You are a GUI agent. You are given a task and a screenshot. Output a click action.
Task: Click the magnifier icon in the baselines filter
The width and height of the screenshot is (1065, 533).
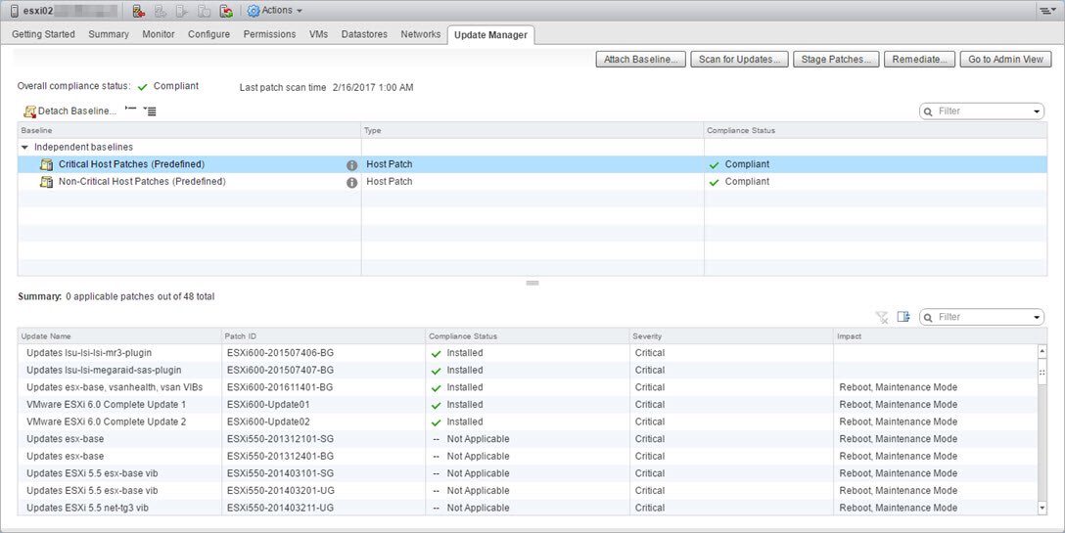[x=929, y=111]
